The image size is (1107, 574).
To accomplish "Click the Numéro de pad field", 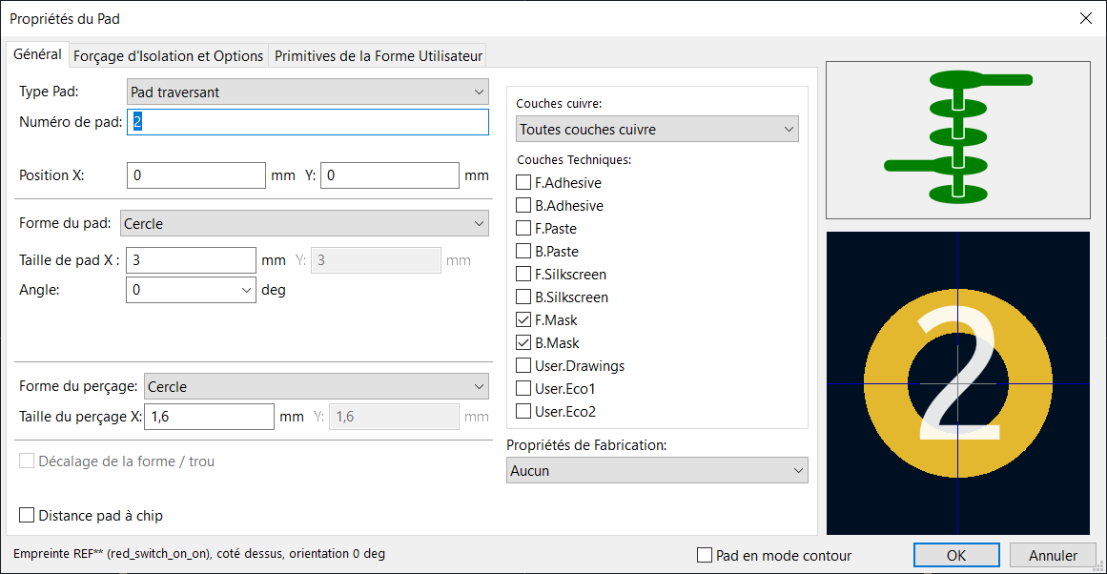I will click(307, 122).
